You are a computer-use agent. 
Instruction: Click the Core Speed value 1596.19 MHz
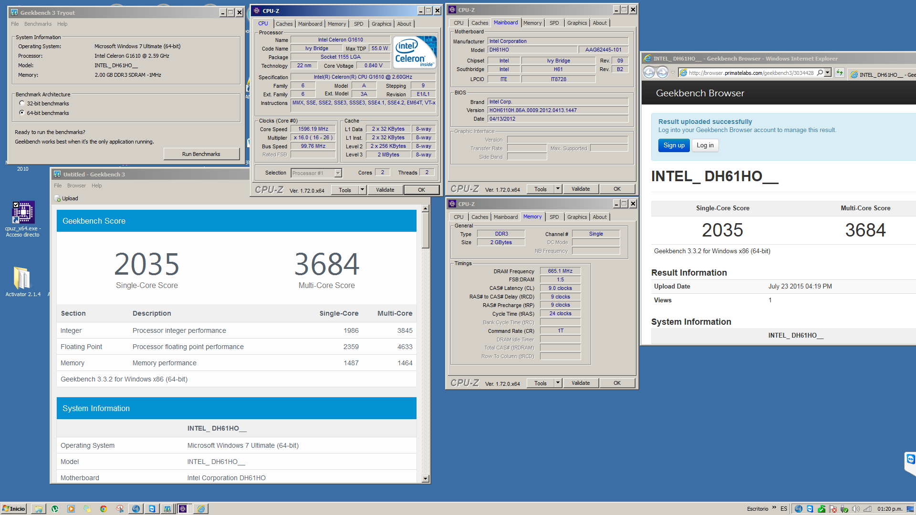(313, 129)
